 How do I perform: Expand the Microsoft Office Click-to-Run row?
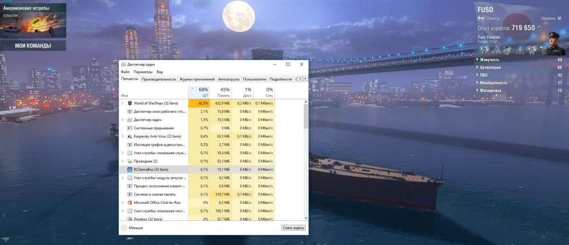coord(123,202)
